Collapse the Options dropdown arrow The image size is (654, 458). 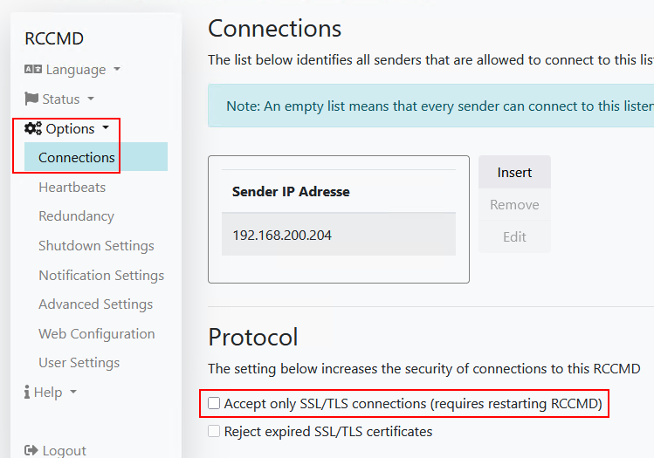(x=106, y=127)
